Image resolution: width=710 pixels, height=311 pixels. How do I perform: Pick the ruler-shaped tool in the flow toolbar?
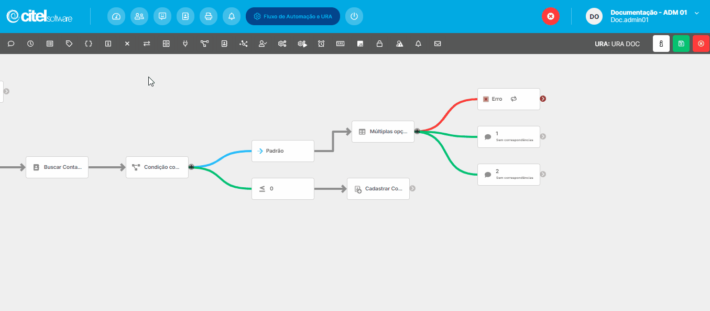pyautogui.click(x=341, y=44)
